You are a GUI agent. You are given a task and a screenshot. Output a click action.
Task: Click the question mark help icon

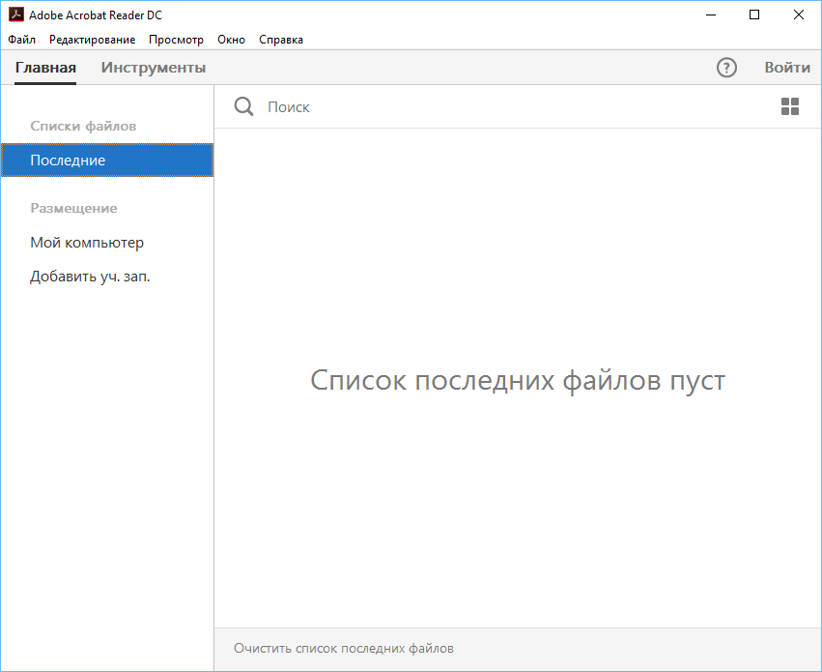point(726,68)
